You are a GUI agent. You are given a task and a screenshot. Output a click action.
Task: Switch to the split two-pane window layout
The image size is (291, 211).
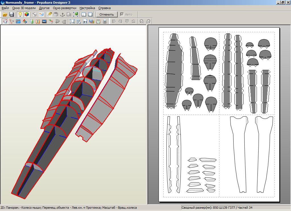point(84,15)
